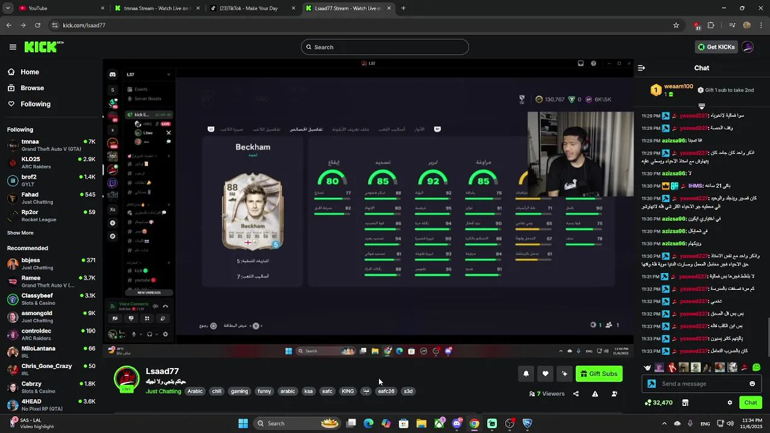Viewport: 770px width, 433px height.
Task: Report the stream with the warning icon
Action: tap(595, 394)
